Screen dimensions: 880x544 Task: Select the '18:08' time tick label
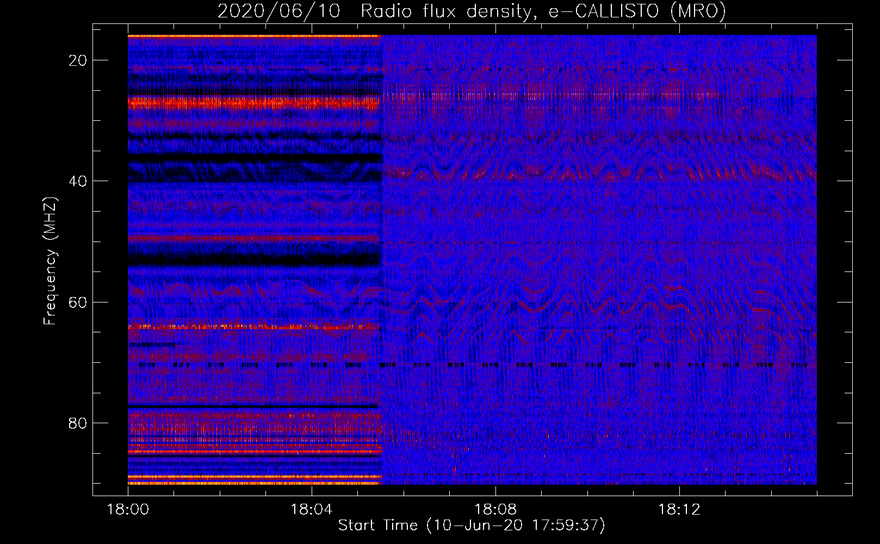click(x=495, y=510)
